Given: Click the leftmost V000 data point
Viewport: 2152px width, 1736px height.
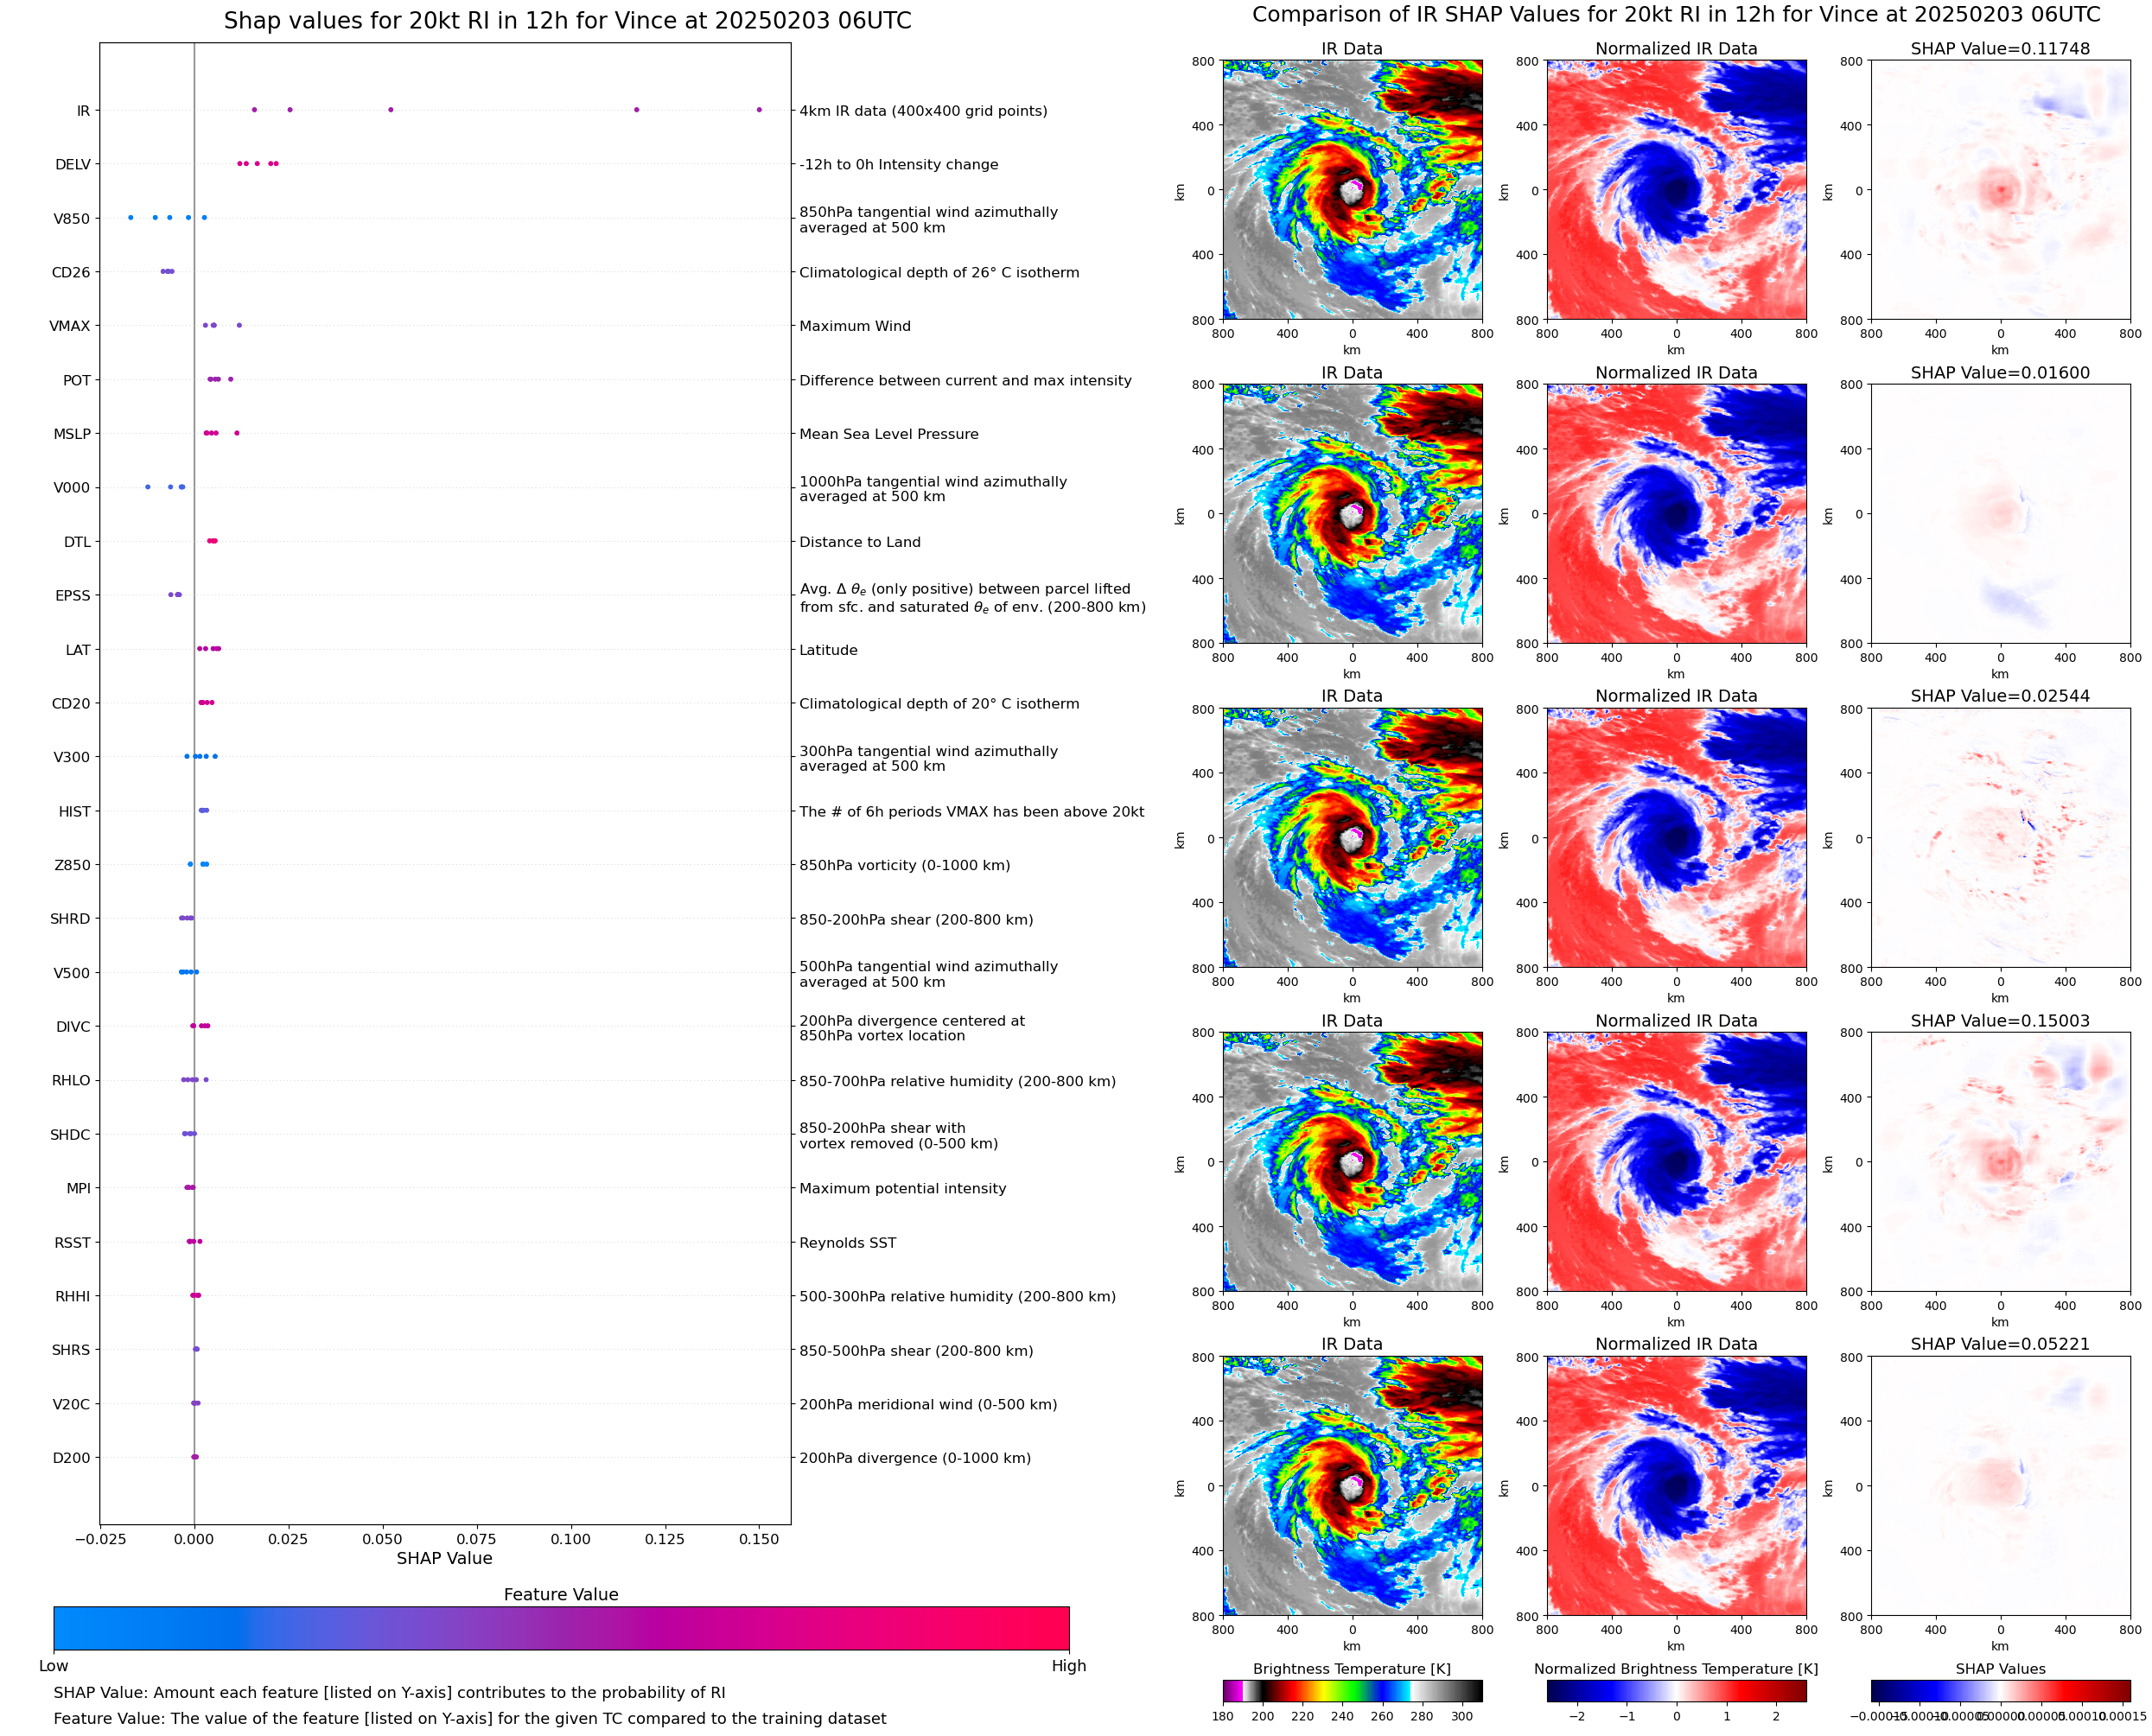Looking at the screenshot, I should pyautogui.click(x=148, y=487).
